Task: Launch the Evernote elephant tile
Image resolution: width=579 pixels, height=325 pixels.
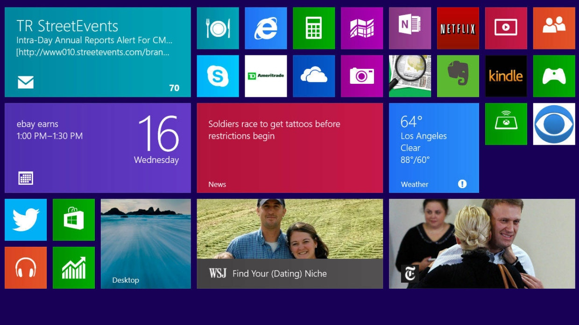Action: [x=458, y=76]
